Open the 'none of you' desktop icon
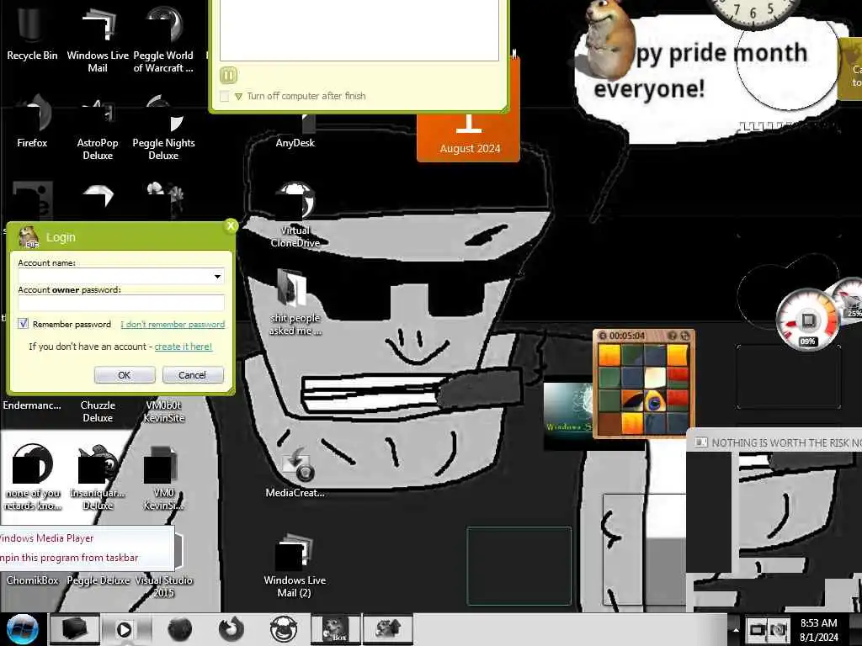The image size is (862, 646). (x=32, y=477)
